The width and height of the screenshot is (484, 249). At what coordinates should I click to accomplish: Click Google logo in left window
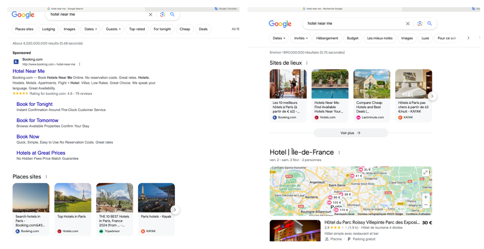[x=23, y=15]
